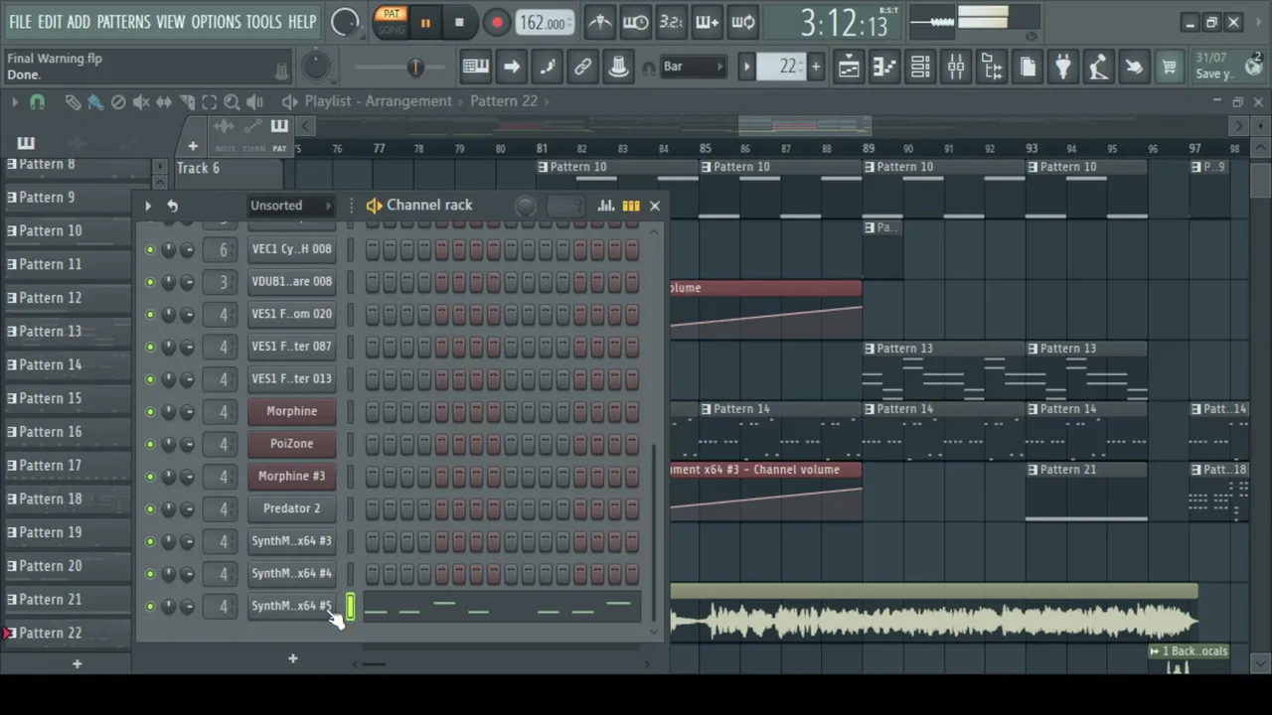Enable the wait-for-input-to-start-playing icon
This screenshot has height=715, width=1272.
pos(635,22)
